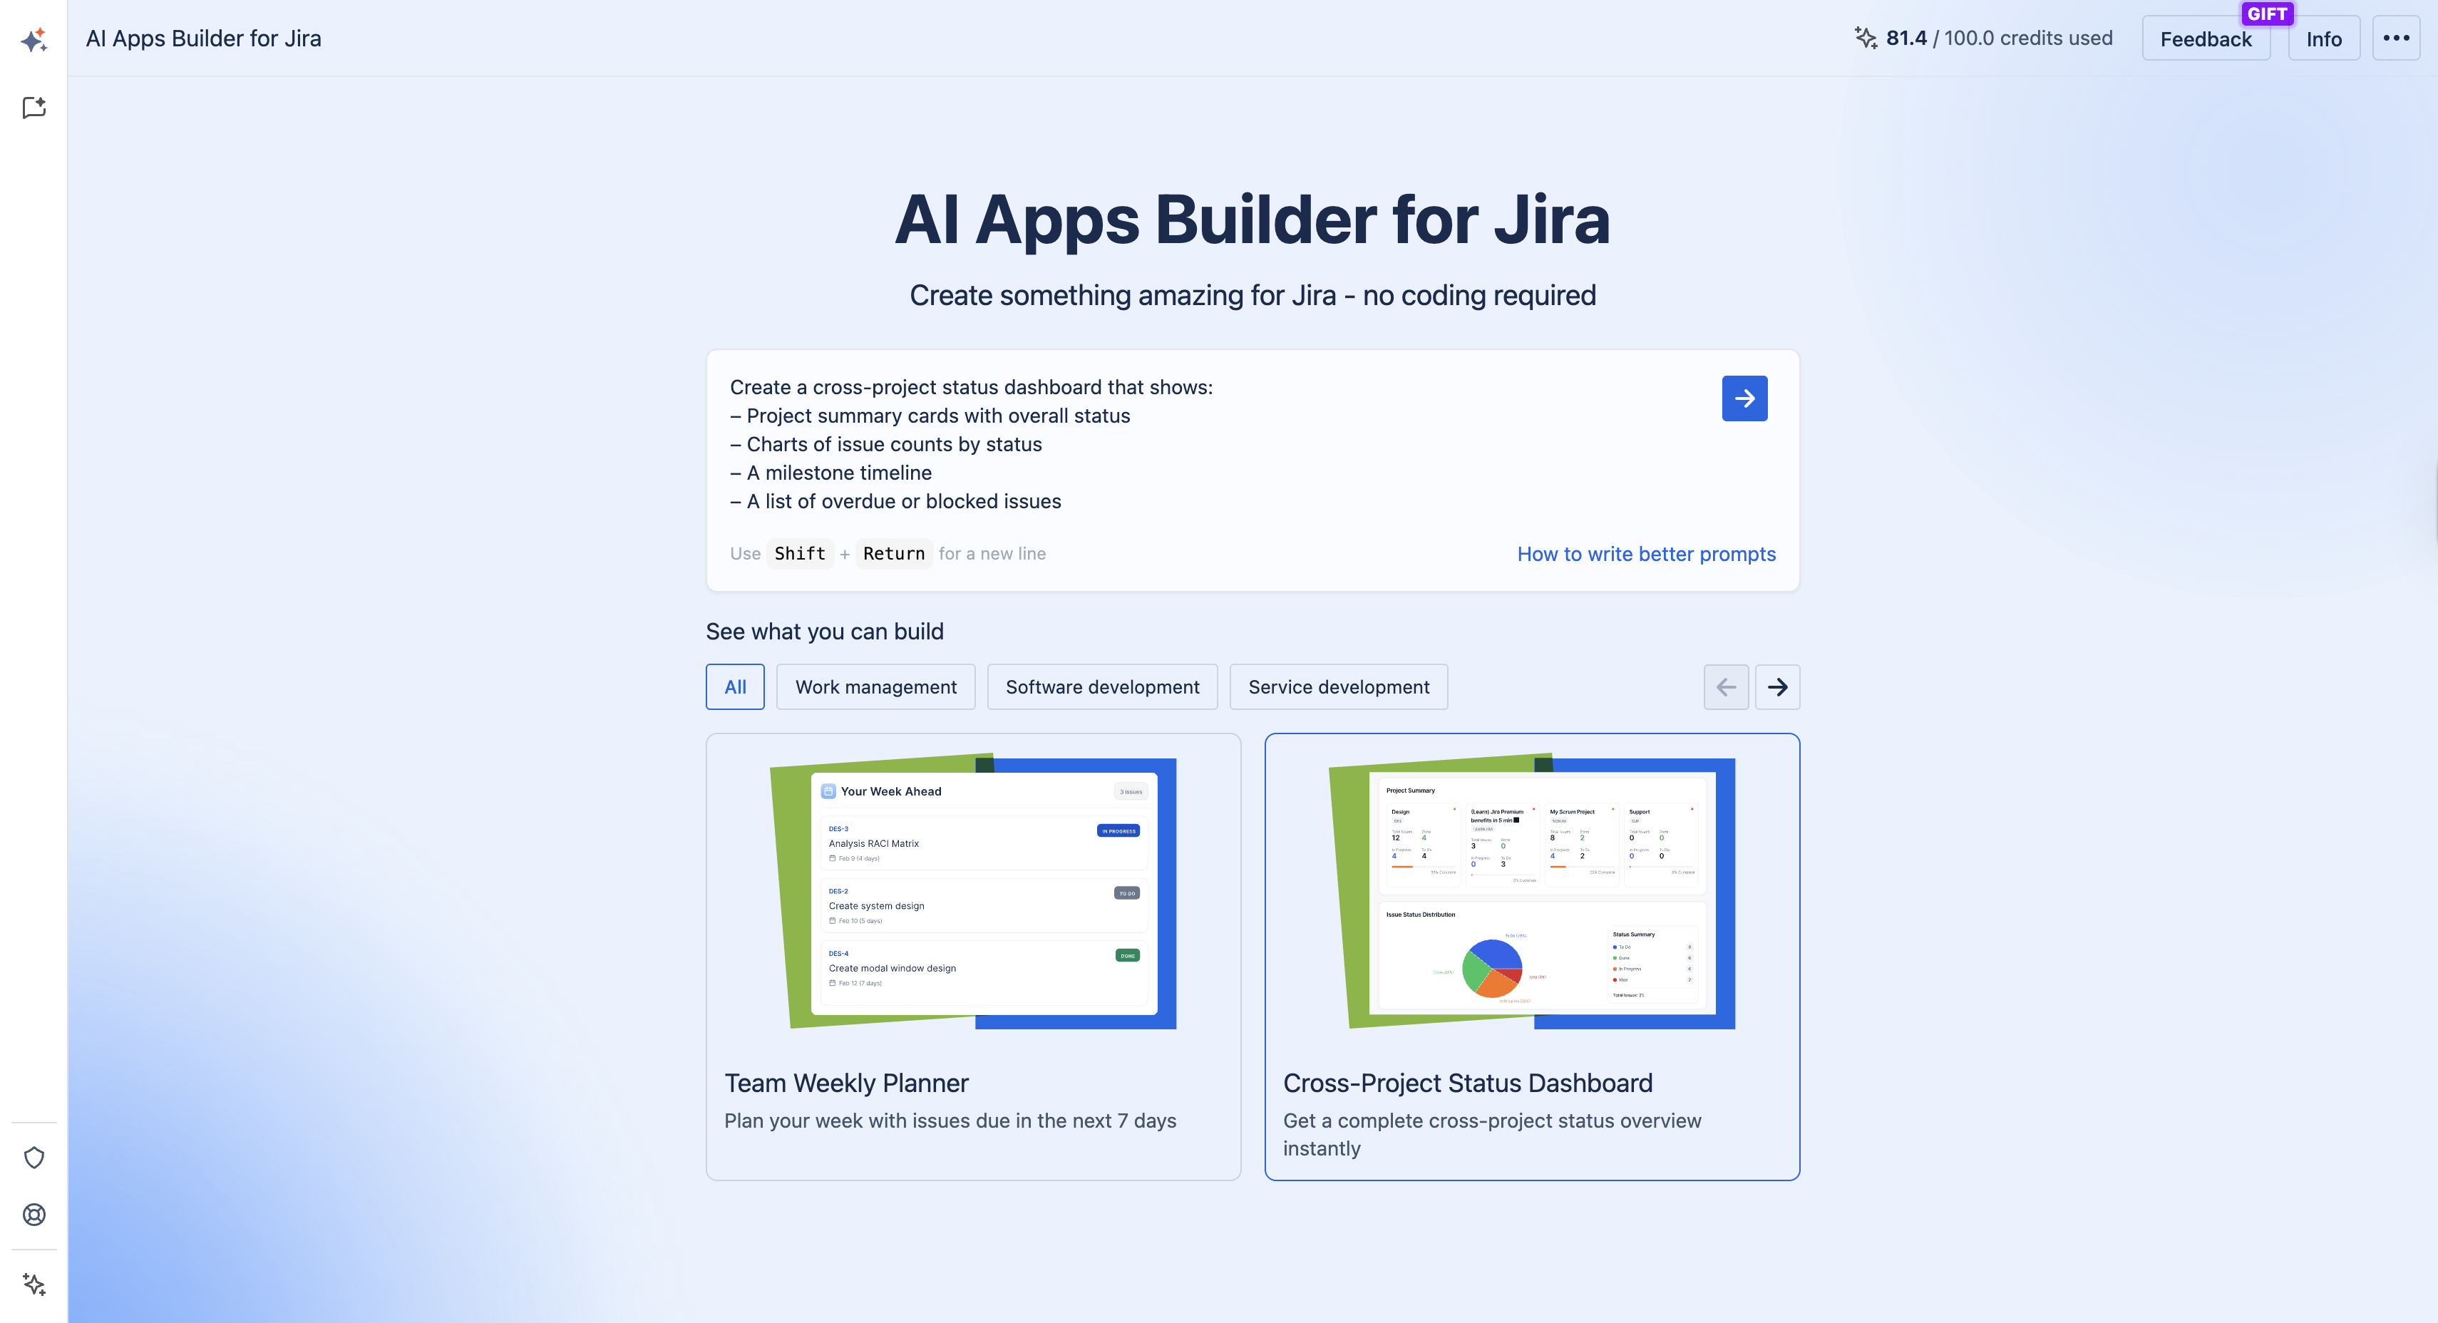
Task: Click 'Plan your week with issues due' description
Action: [x=950, y=1121]
